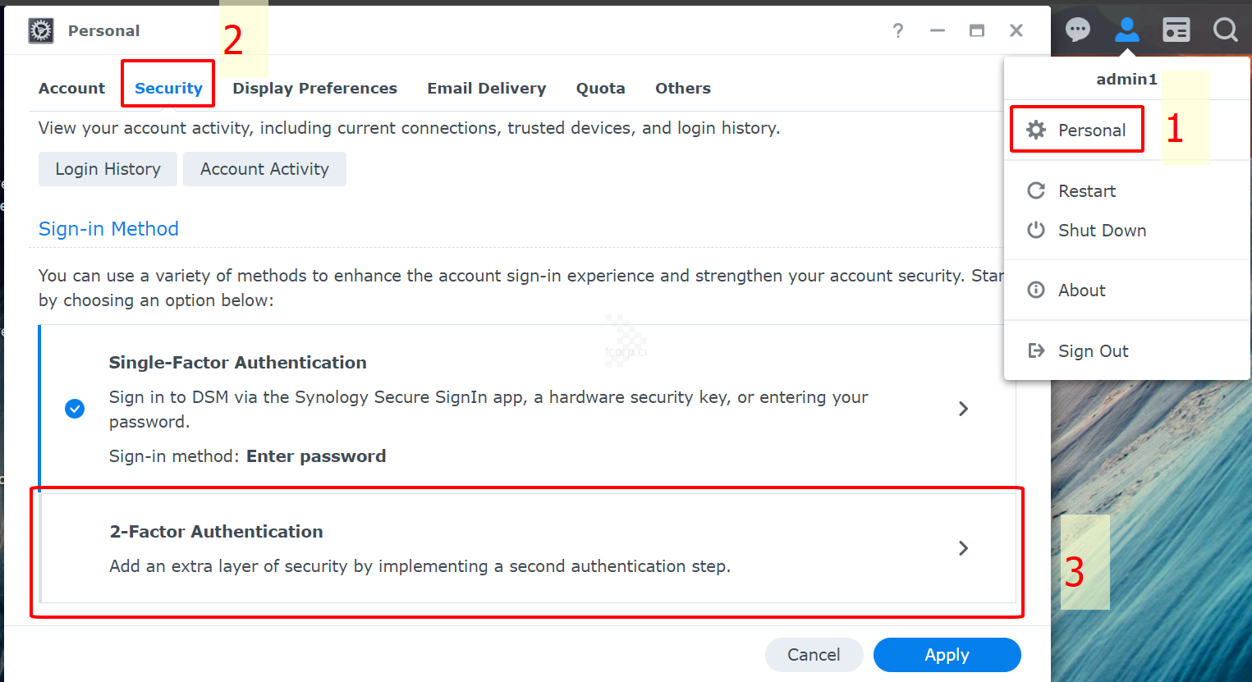Viewport: 1252px width, 682px height.
Task: Click the Login History button
Action: pyautogui.click(x=108, y=169)
